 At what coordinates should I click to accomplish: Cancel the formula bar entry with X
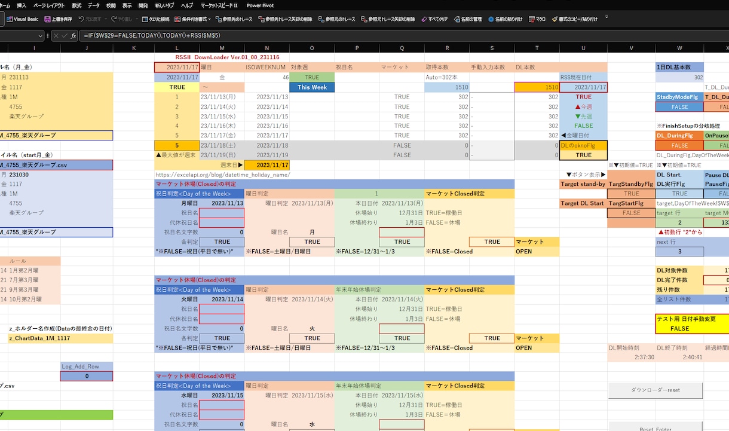[x=56, y=36]
